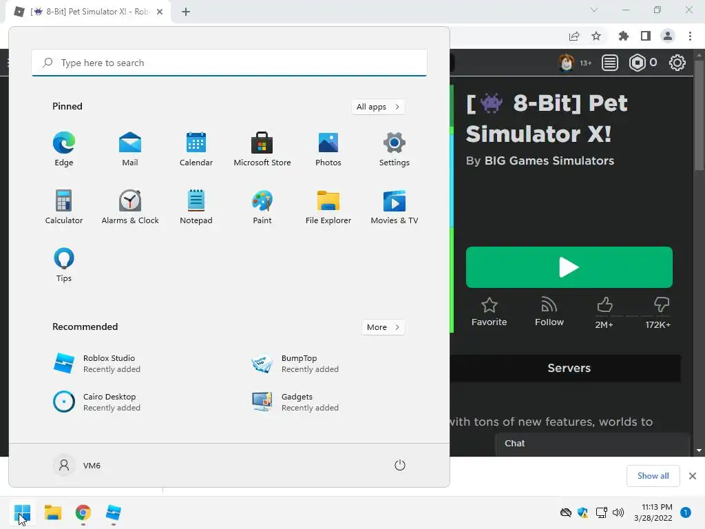The height and width of the screenshot is (529, 705).
Task: Open the Roblox avatar profile
Action: pyautogui.click(x=566, y=63)
